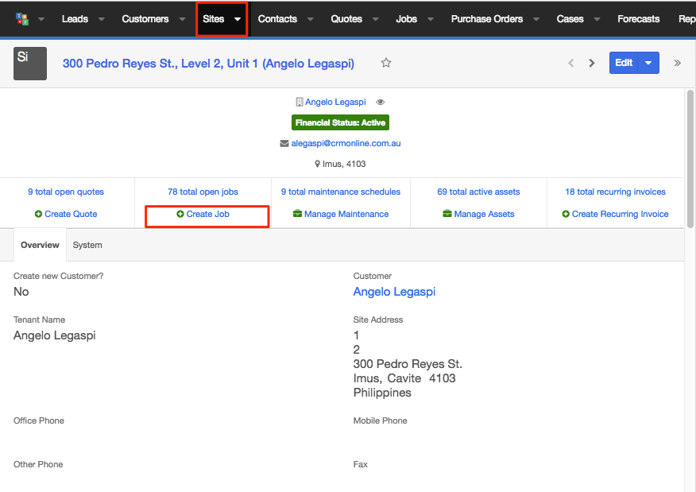Expand the Purchase Orders dropdown arrow
The height and width of the screenshot is (492, 696).
[536, 19]
